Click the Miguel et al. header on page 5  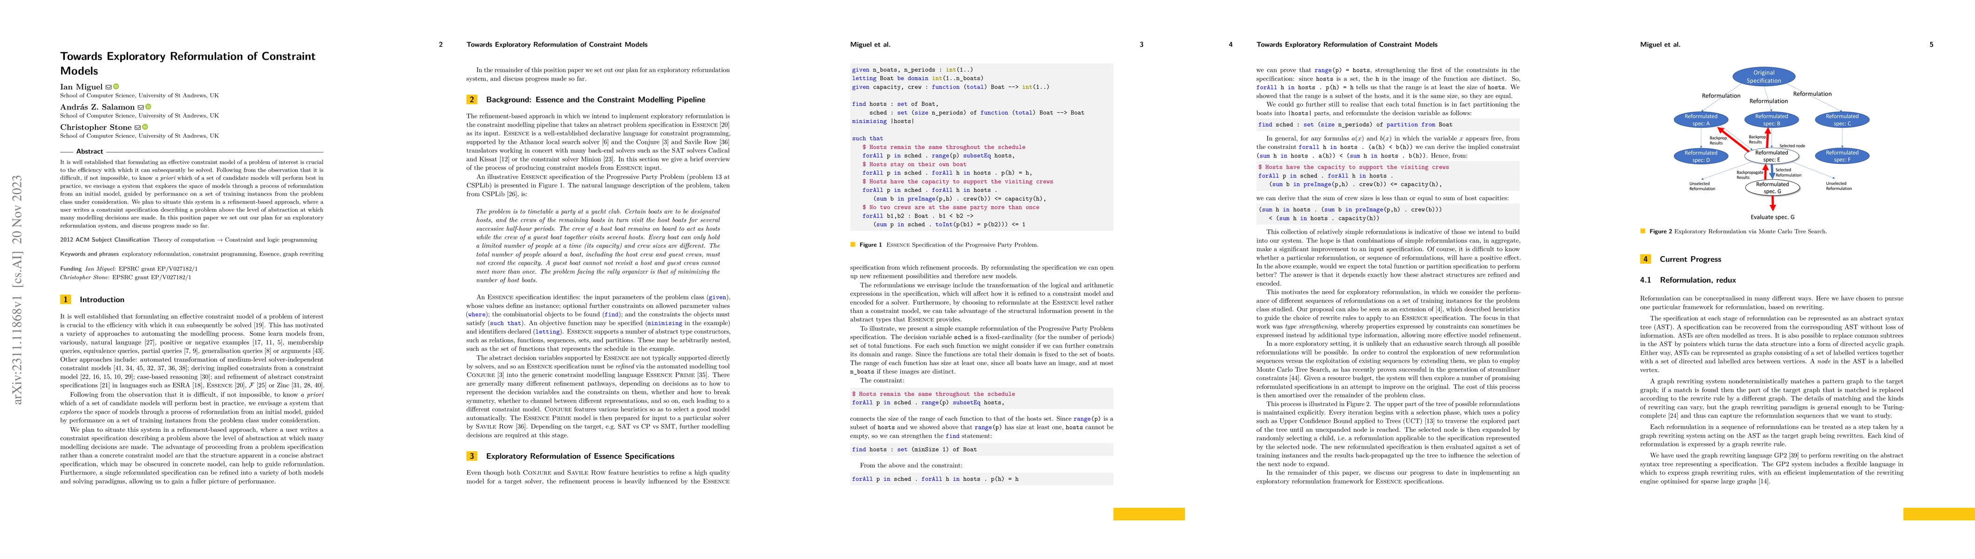pos(1660,44)
